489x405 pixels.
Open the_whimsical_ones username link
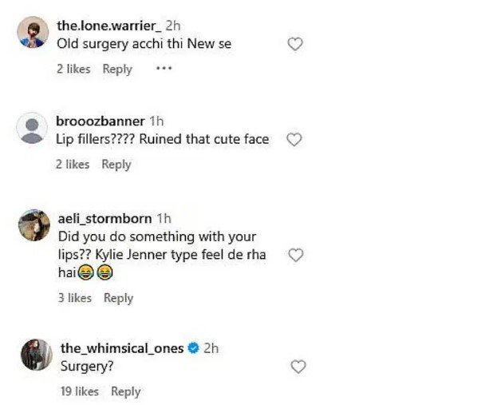click(122, 348)
